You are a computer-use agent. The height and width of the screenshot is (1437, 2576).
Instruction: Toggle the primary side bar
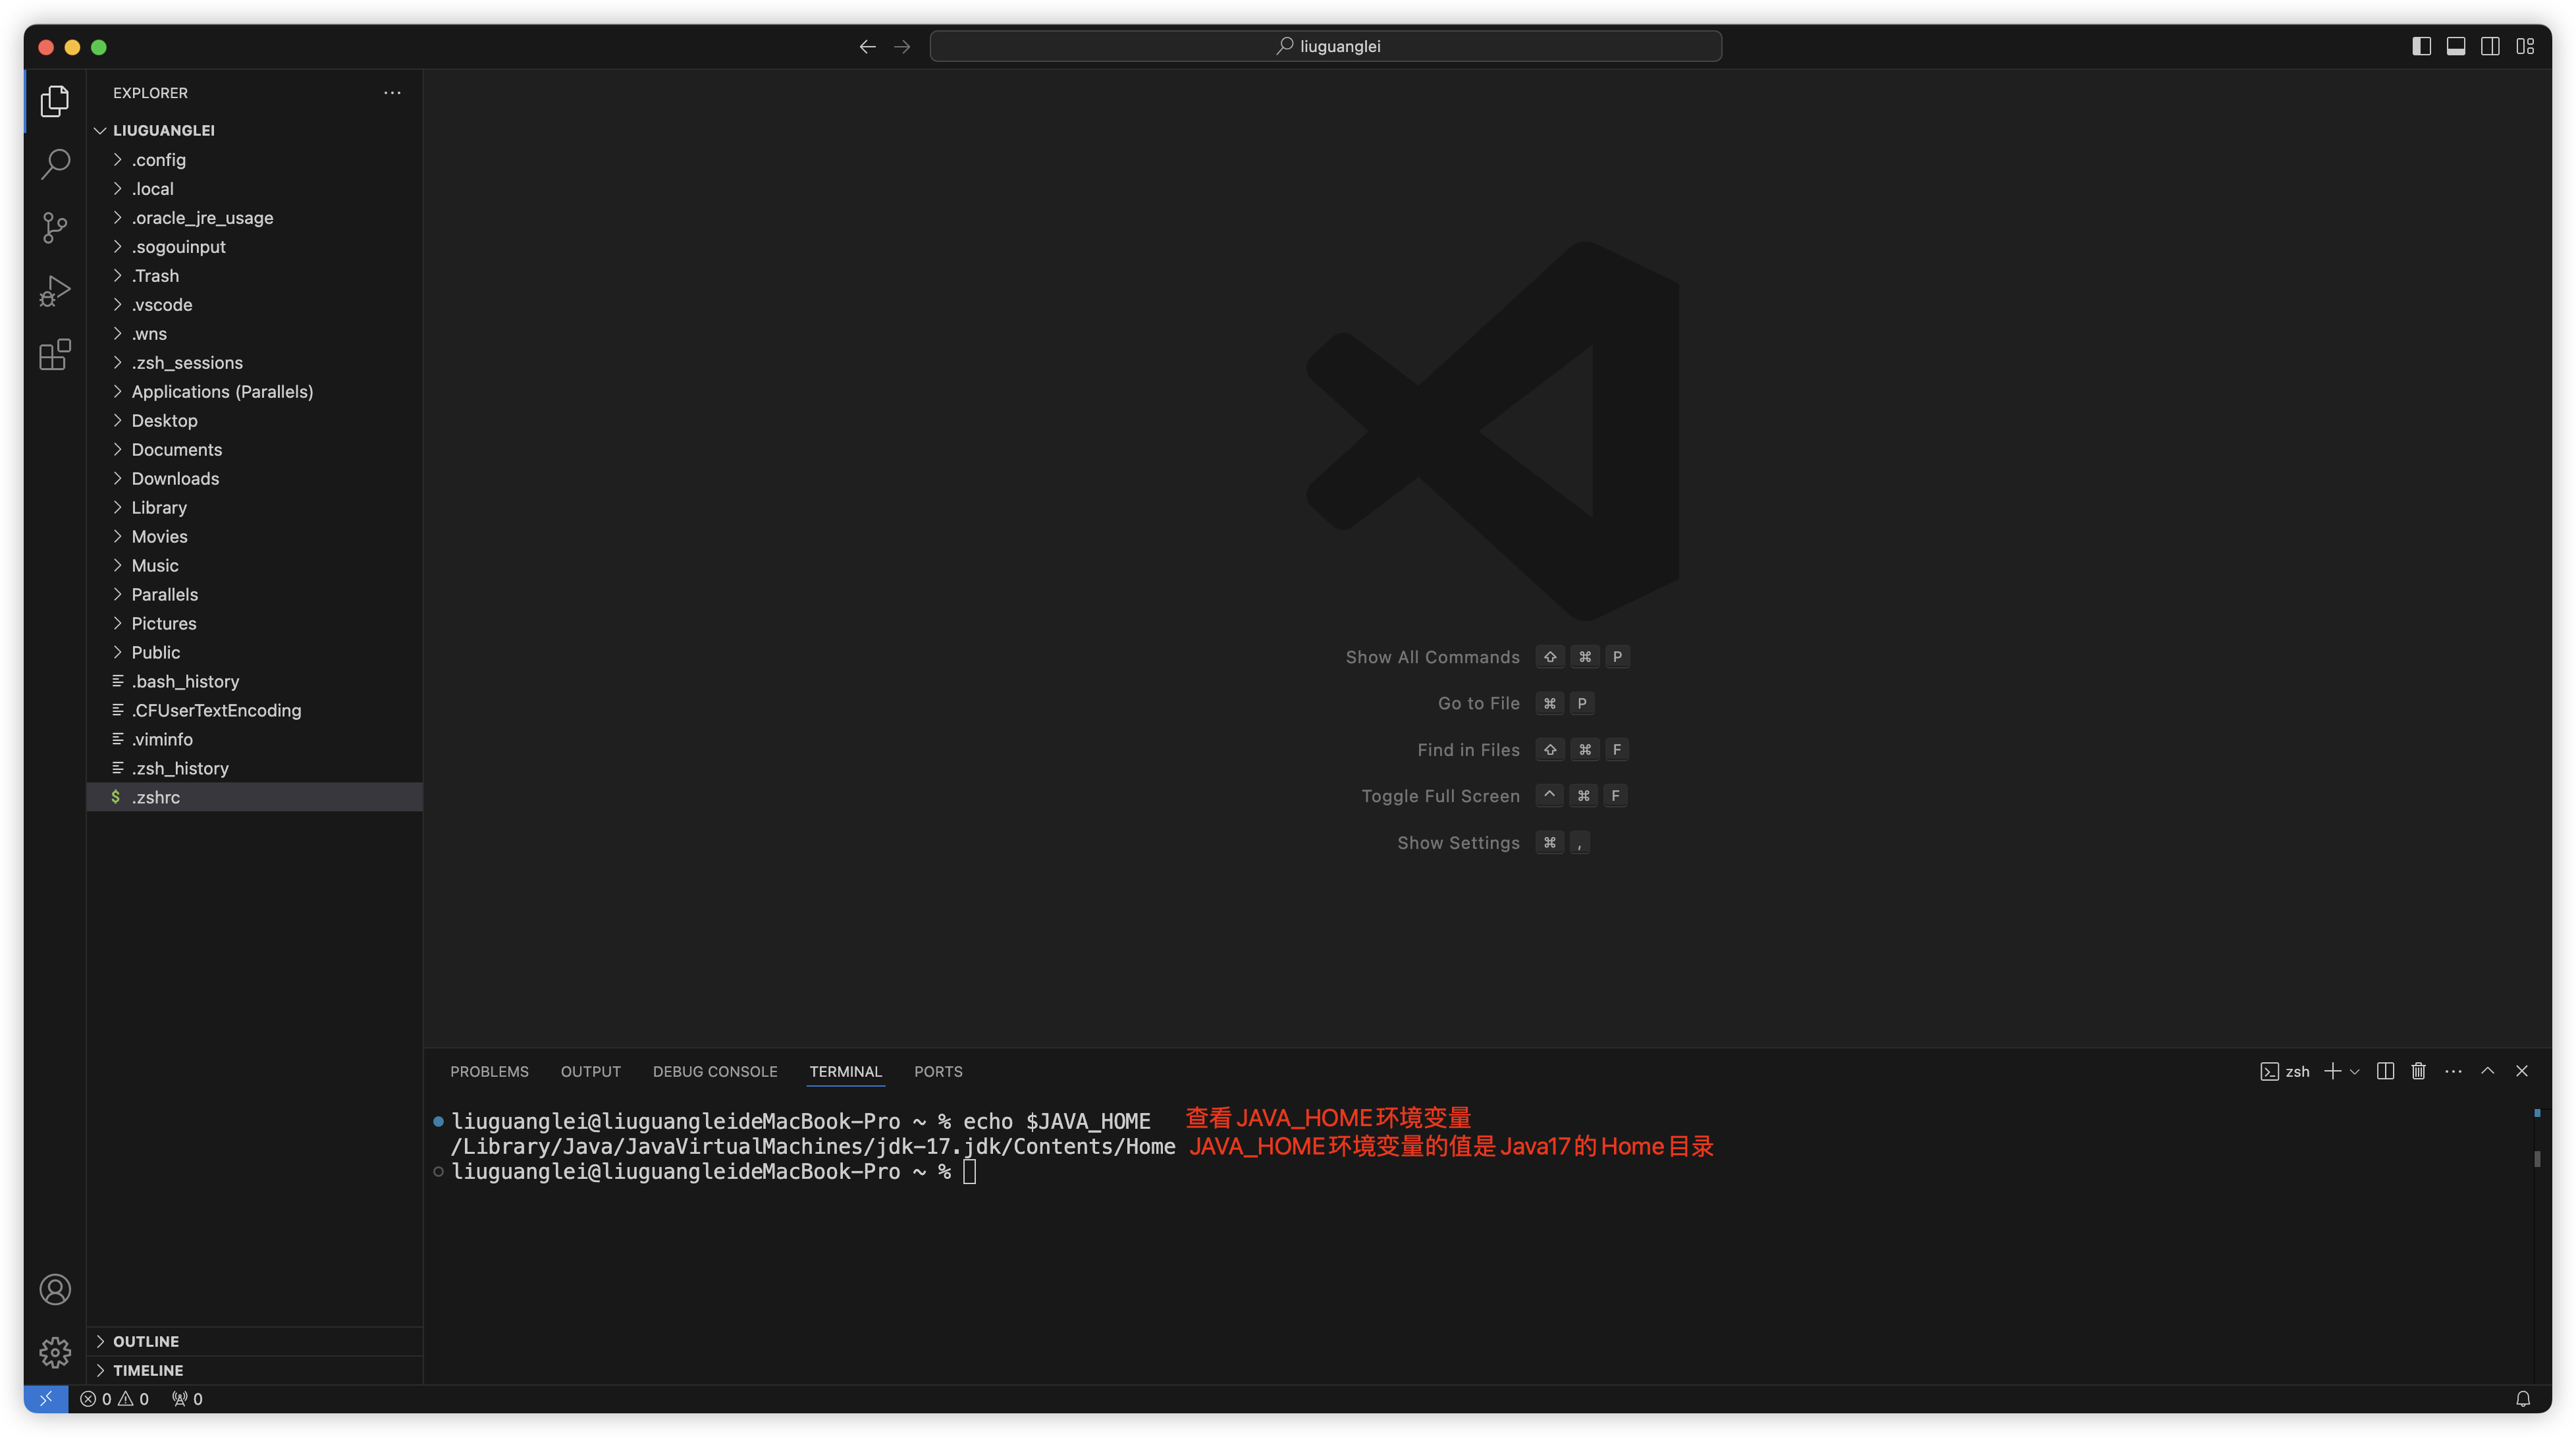click(2421, 46)
